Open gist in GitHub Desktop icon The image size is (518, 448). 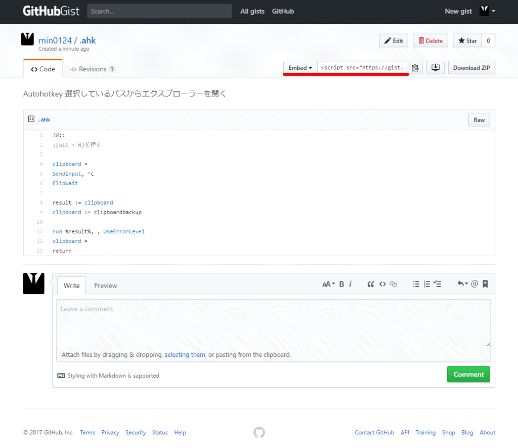[436, 67]
